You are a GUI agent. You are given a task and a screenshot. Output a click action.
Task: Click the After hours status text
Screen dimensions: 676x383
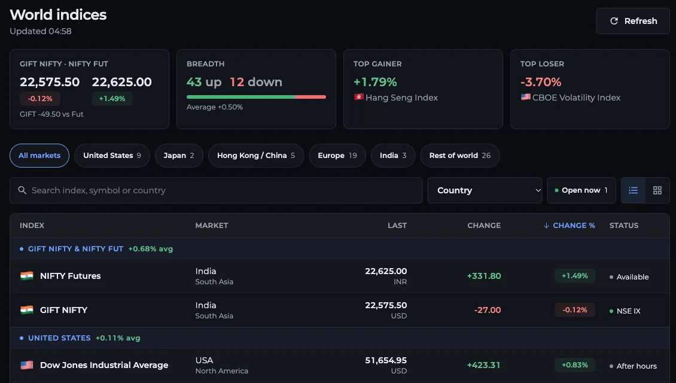[x=637, y=366]
